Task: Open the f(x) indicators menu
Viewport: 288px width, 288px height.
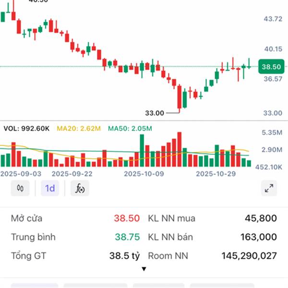Action: pyautogui.click(x=80, y=188)
